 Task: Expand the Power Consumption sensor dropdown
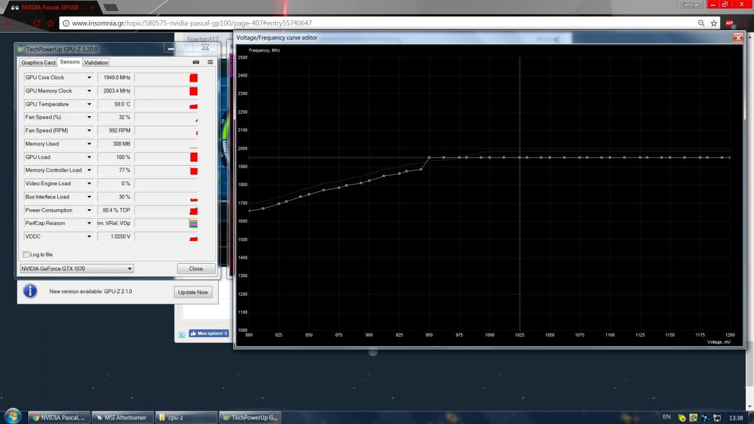point(89,210)
